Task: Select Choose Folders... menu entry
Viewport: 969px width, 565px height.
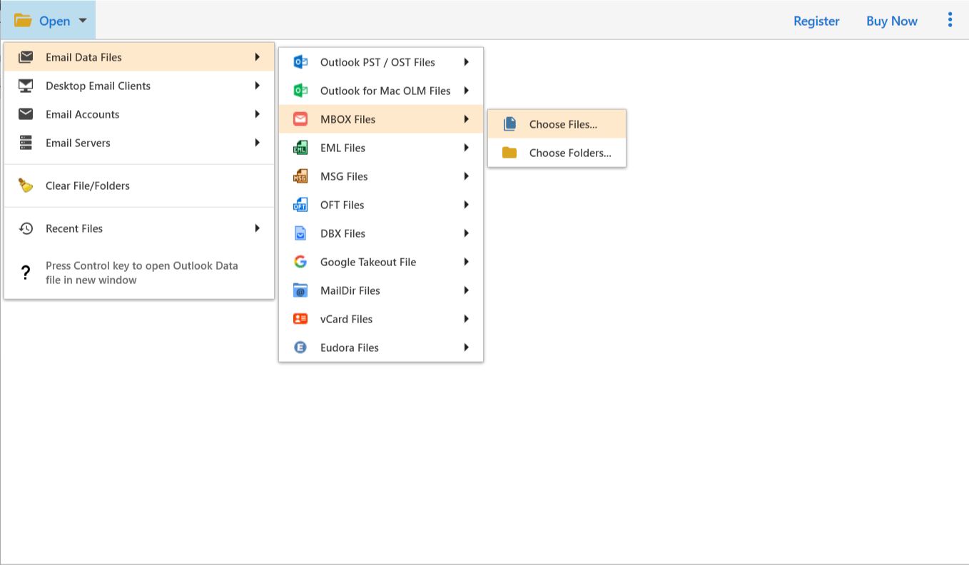Action: [x=557, y=153]
